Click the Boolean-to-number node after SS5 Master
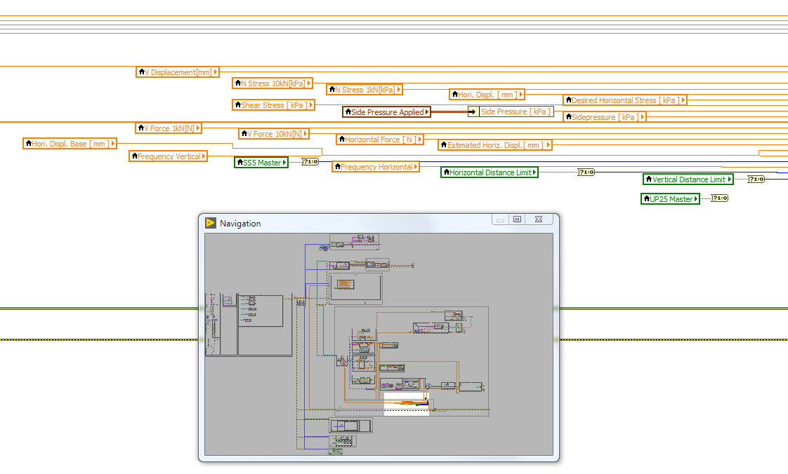The height and width of the screenshot is (474, 788). (310, 162)
